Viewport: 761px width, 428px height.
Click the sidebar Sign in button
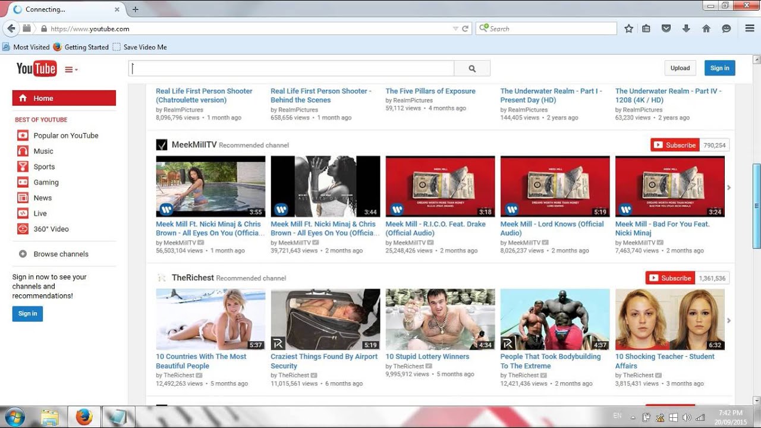[x=27, y=314]
